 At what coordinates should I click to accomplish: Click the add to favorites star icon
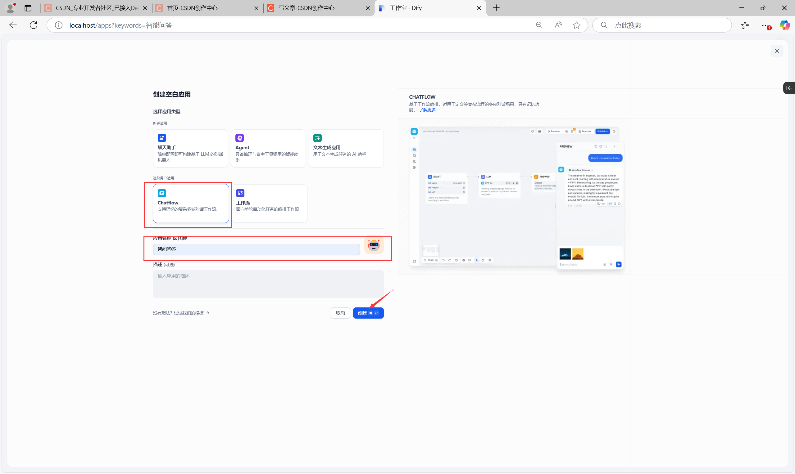point(576,25)
